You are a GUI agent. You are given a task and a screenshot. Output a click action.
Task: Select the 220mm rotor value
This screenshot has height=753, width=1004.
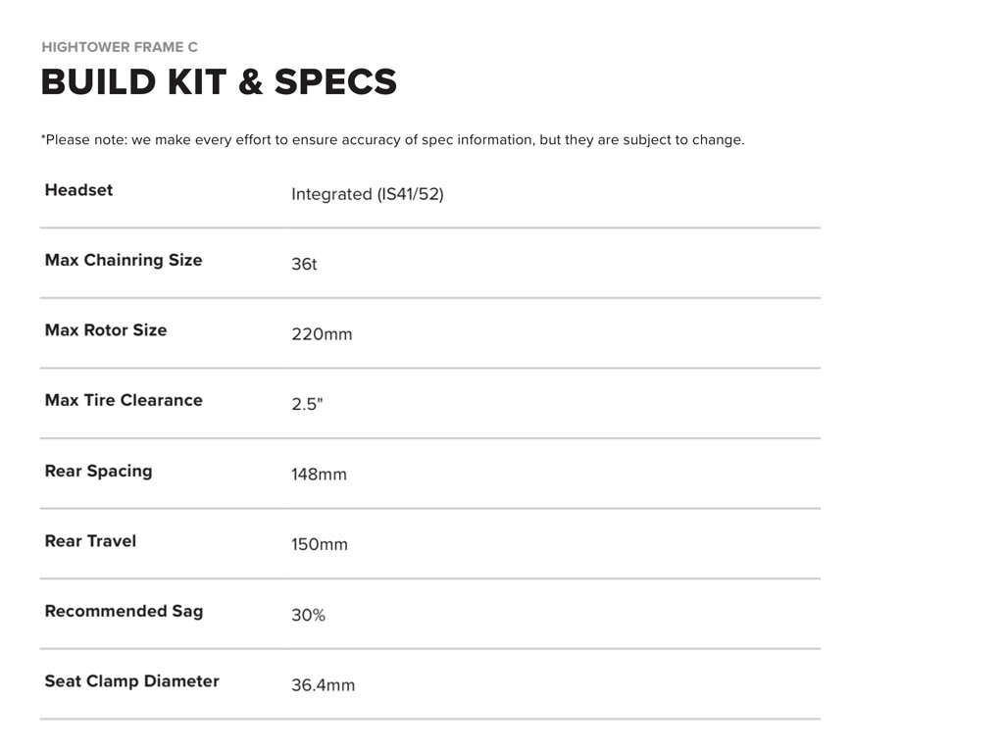322,334
